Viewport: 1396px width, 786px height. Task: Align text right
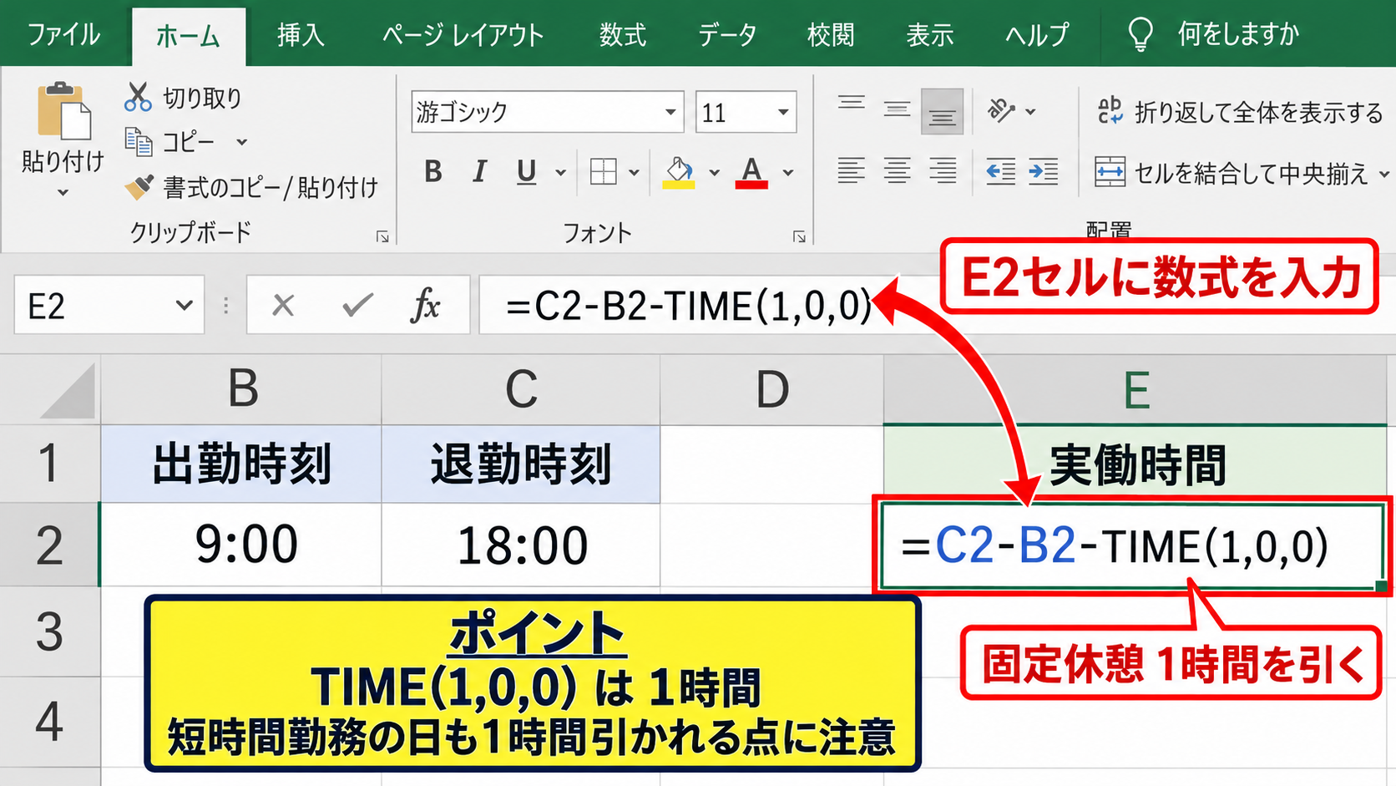[943, 171]
